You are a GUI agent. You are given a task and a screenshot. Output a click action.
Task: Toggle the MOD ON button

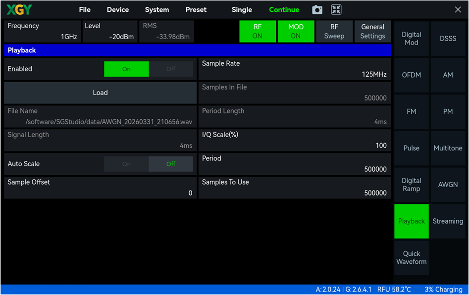tap(296, 31)
